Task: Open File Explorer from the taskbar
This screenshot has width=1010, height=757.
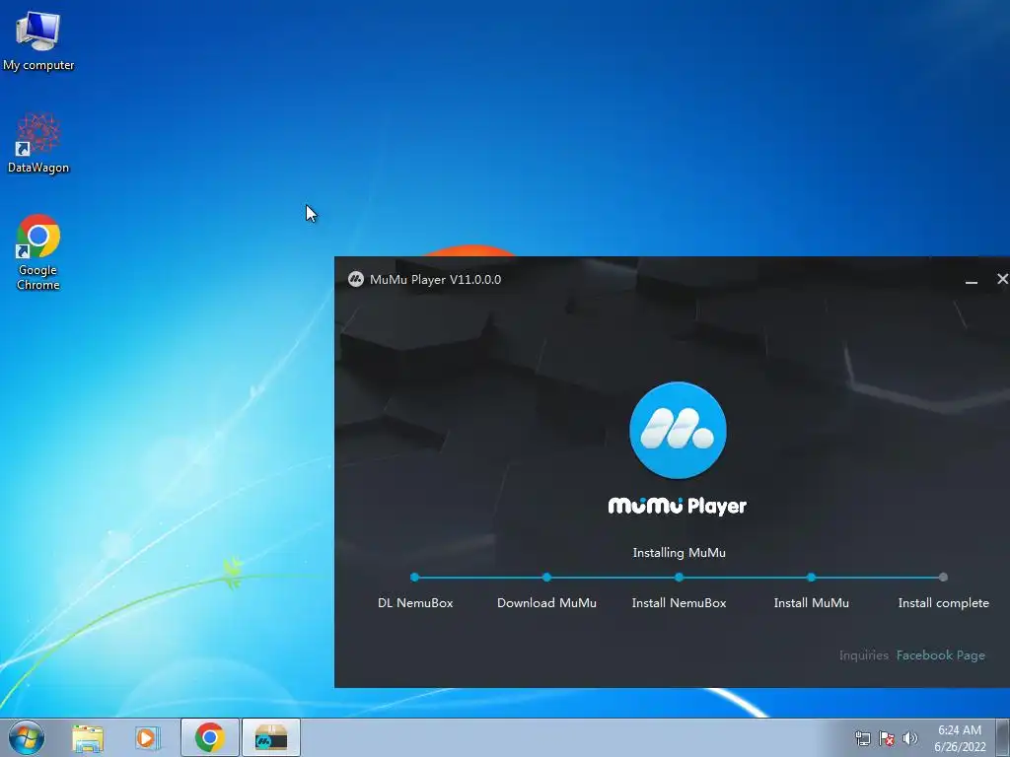Action: (88, 737)
